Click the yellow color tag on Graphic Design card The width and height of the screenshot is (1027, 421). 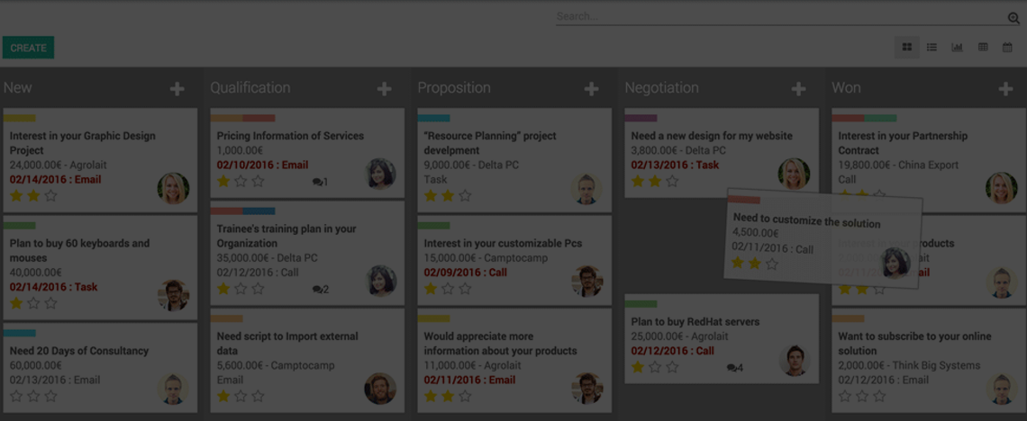(20, 119)
